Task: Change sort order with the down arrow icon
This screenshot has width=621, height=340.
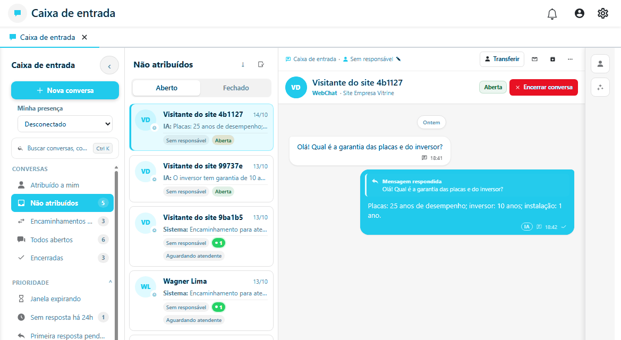Action: (x=243, y=65)
